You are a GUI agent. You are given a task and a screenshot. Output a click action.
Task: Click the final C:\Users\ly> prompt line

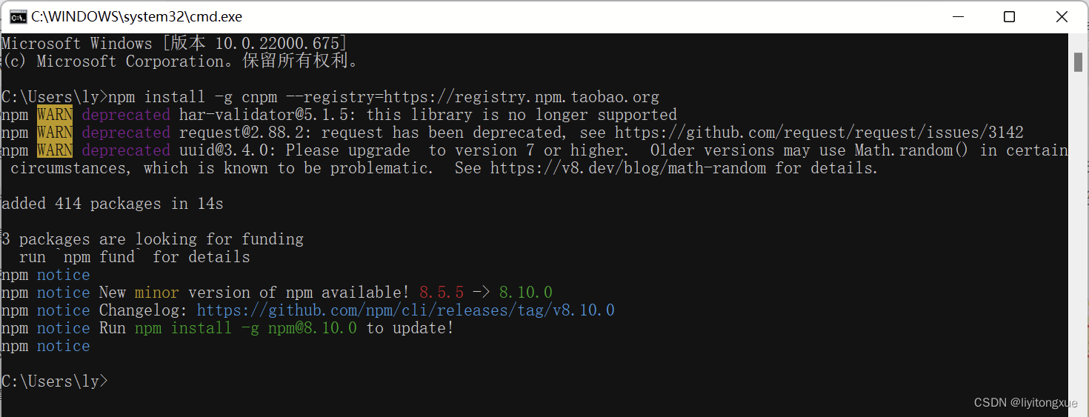pyautogui.click(x=55, y=381)
